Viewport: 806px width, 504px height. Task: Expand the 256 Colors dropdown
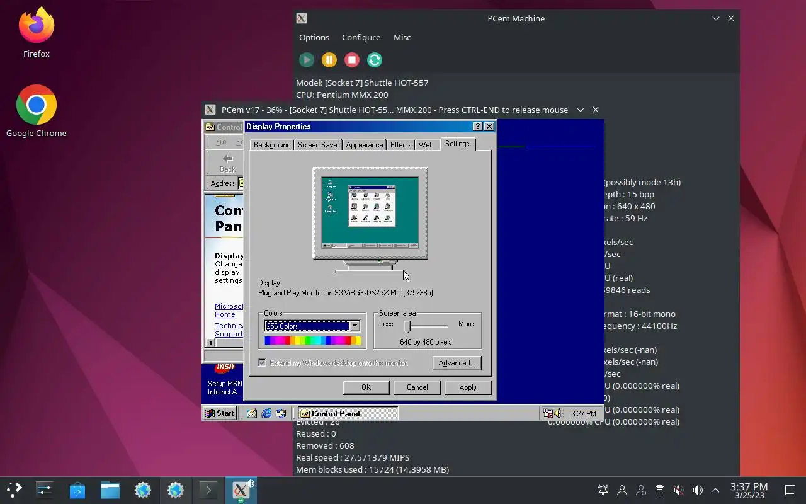tap(355, 326)
